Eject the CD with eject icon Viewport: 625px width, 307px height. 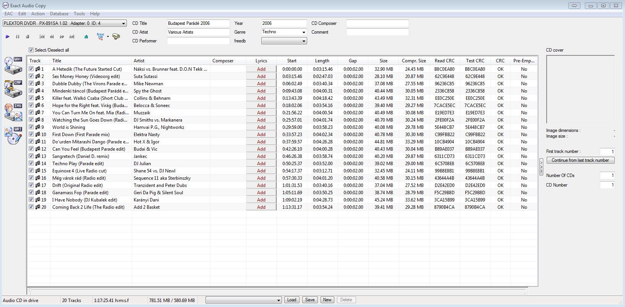(86, 37)
